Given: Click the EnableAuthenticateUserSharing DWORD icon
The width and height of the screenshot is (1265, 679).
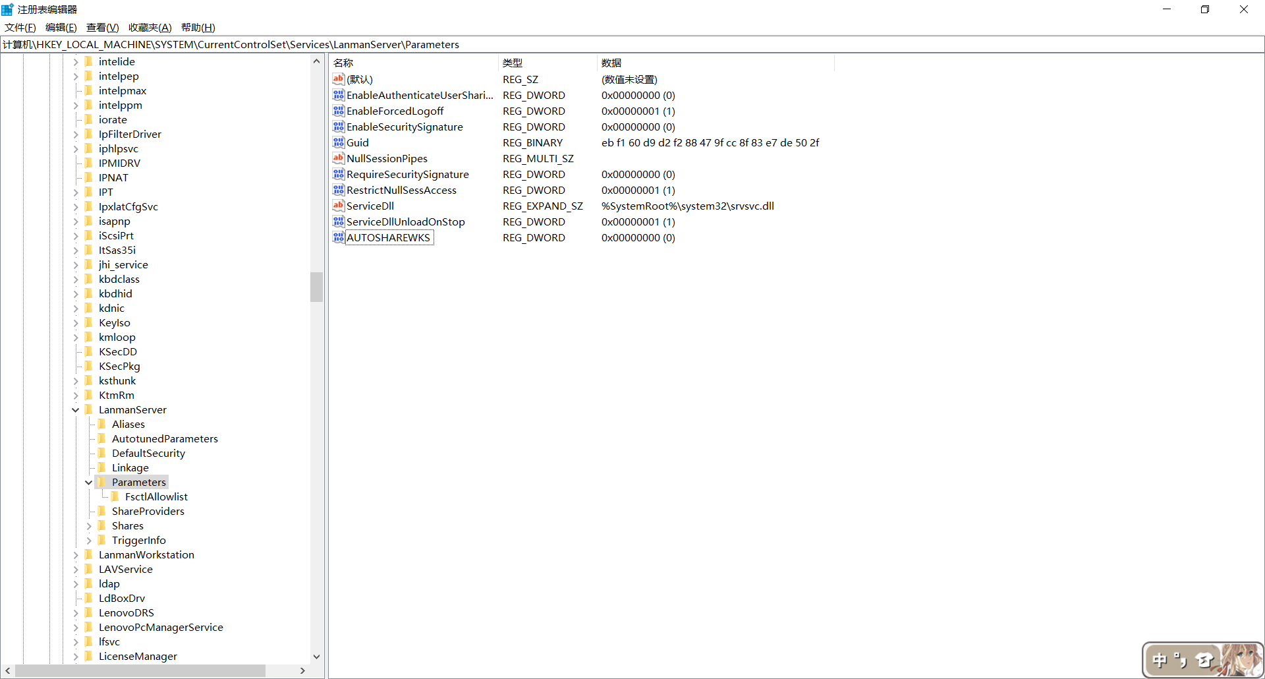Looking at the screenshot, I should pos(339,95).
